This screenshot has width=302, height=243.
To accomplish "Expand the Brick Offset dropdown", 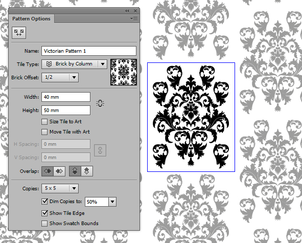I will tap(60, 78).
